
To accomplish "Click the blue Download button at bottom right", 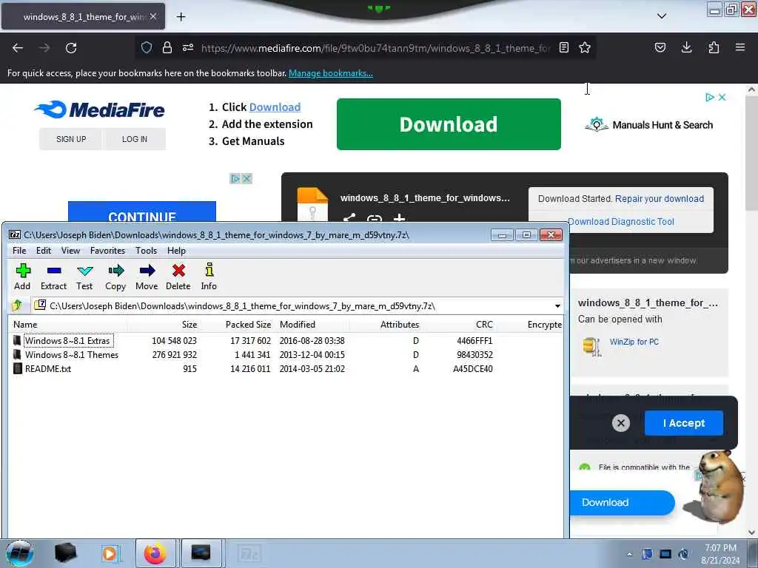I will pos(622,502).
